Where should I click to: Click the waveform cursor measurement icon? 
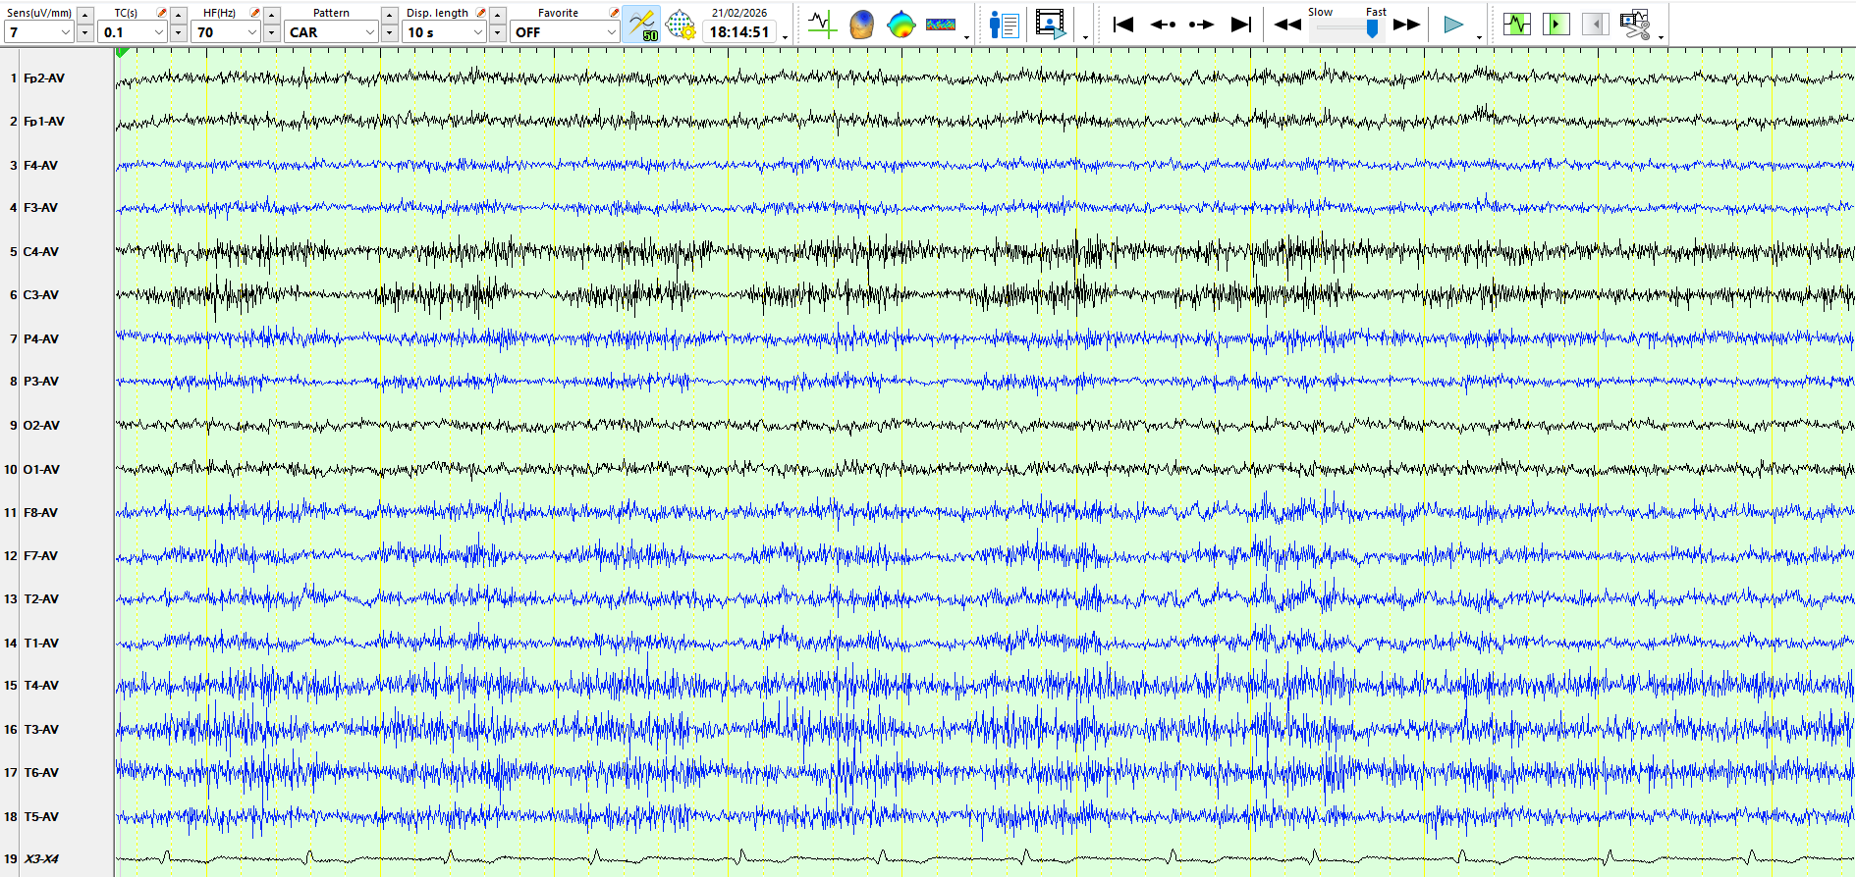point(822,25)
